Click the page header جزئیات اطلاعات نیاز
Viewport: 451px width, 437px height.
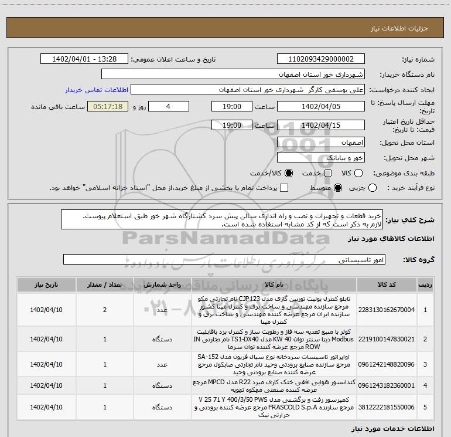coord(399,28)
